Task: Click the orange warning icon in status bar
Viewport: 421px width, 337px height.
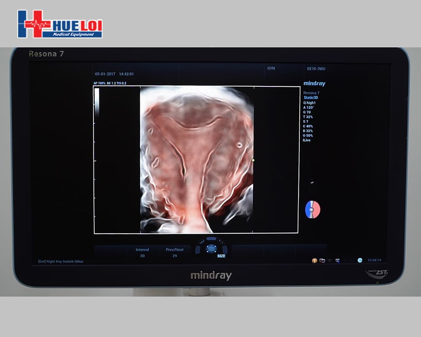Action: click(x=314, y=260)
